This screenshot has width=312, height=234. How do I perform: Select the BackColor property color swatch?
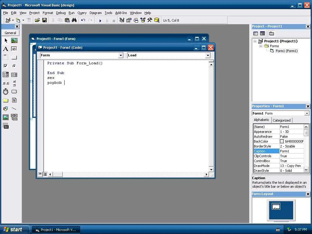[x=282, y=141]
